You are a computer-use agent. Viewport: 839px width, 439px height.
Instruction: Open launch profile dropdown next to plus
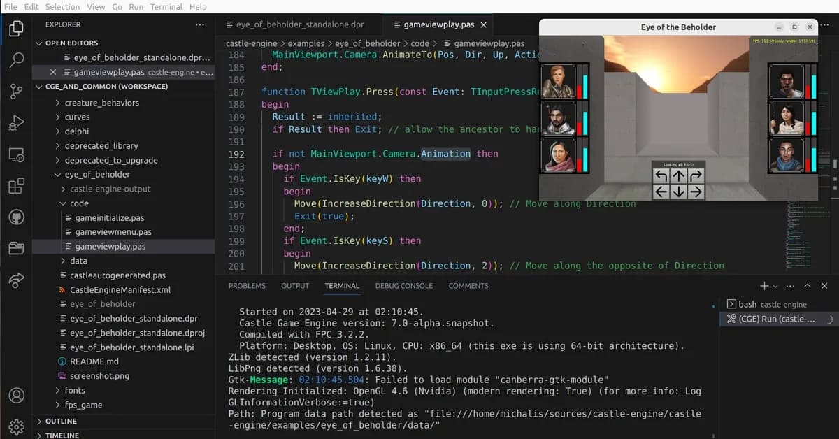[x=775, y=286]
